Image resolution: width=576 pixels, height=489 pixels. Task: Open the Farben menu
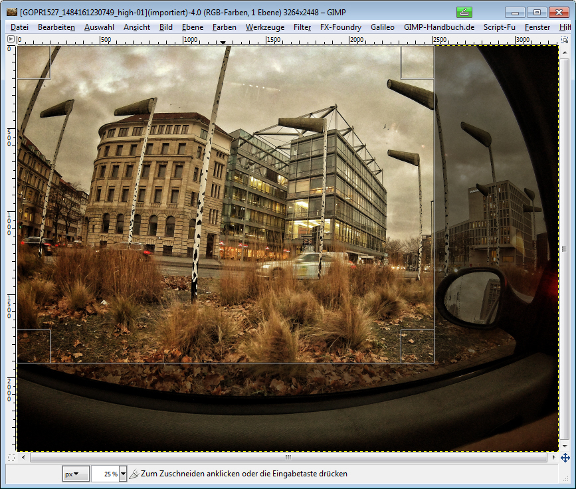[x=225, y=27]
